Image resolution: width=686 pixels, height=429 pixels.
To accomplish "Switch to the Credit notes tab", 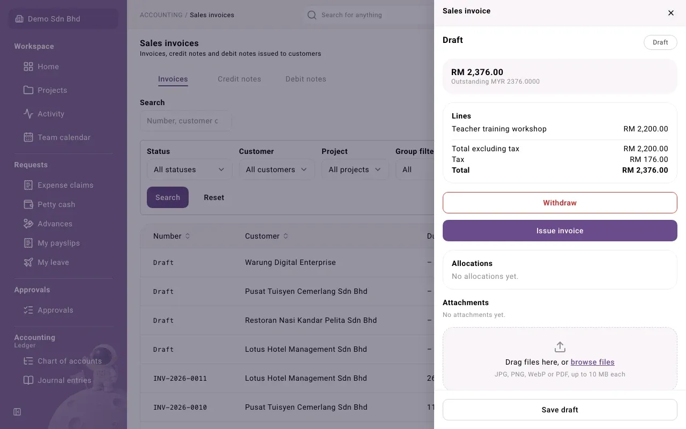I will click(239, 79).
